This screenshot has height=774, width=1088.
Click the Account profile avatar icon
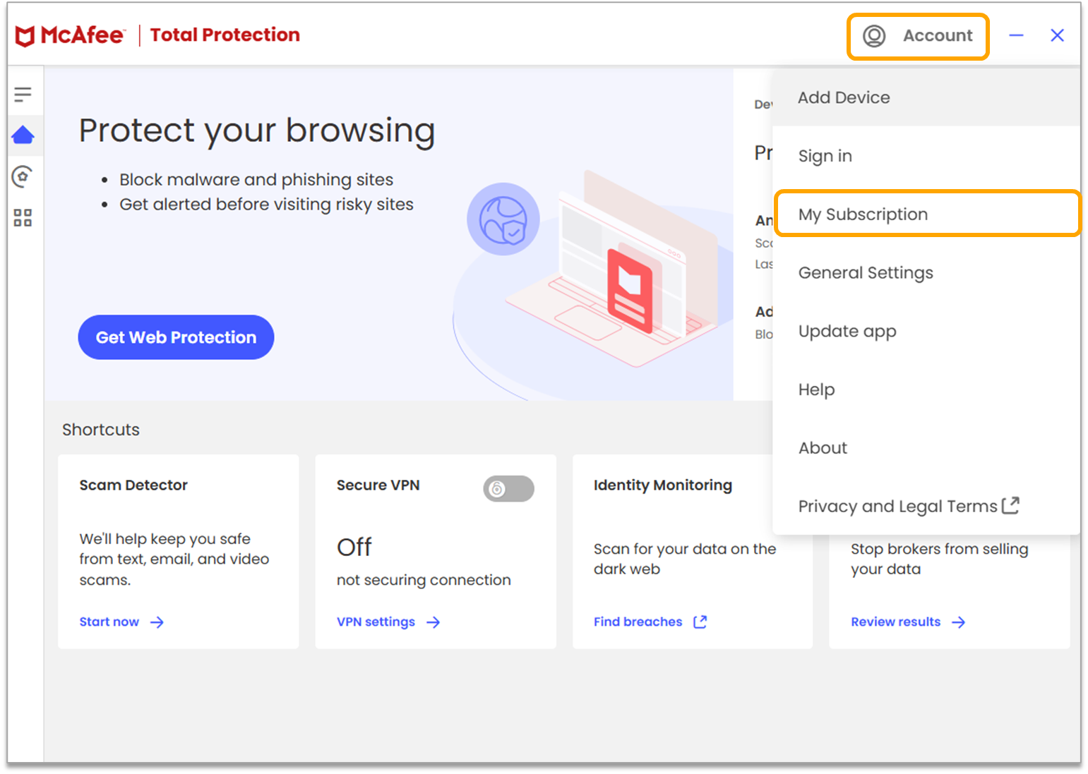point(874,36)
